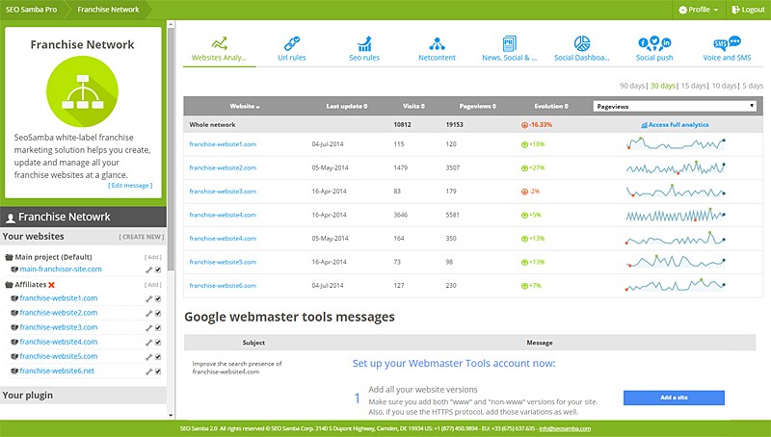Image resolution: width=771 pixels, height=437 pixels.
Task: Click Affiliates folder icon
Action: pos(9,285)
